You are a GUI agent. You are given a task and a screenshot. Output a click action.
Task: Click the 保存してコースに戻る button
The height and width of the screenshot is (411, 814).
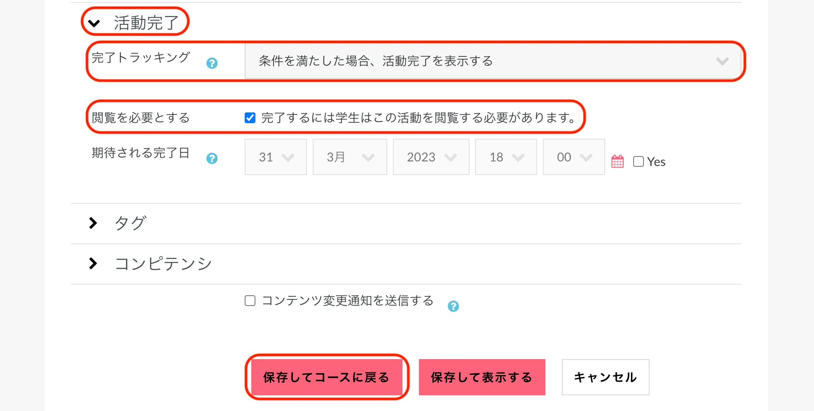click(326, 377)
